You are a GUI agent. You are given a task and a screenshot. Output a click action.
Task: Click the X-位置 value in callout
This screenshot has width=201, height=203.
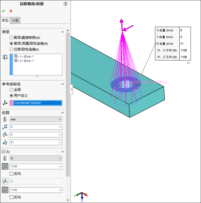(181, 30)
